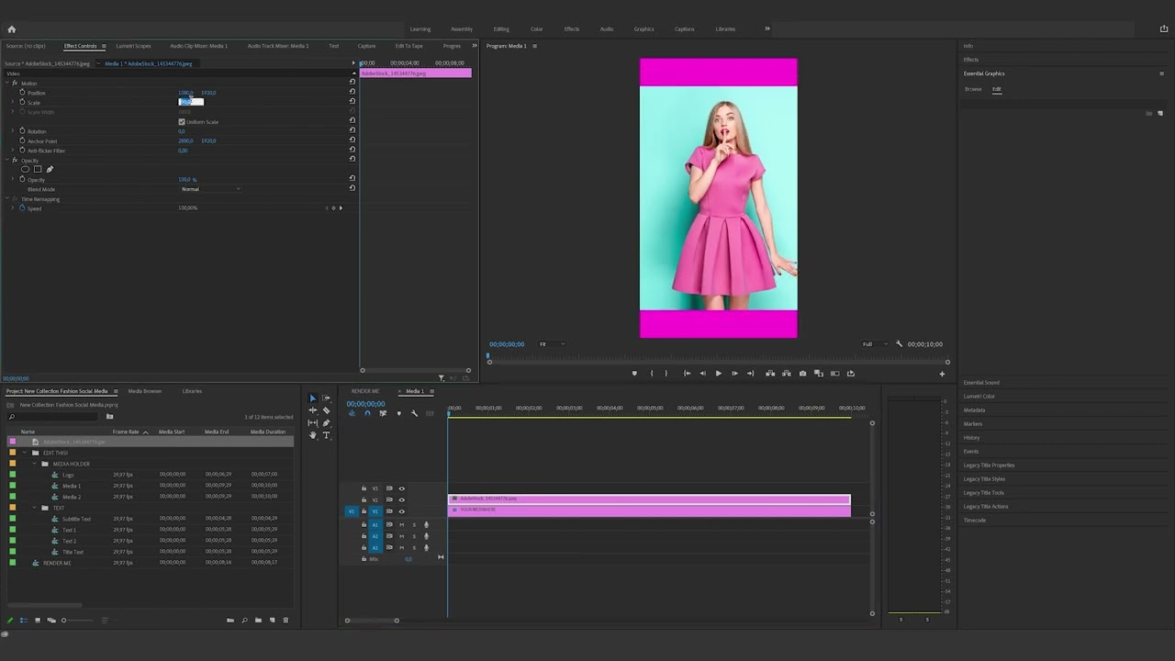Uncheck the Uniform Scale checkbox
Image resolution: width=1175 pixels, height=661 pixels.
(182, 122)
